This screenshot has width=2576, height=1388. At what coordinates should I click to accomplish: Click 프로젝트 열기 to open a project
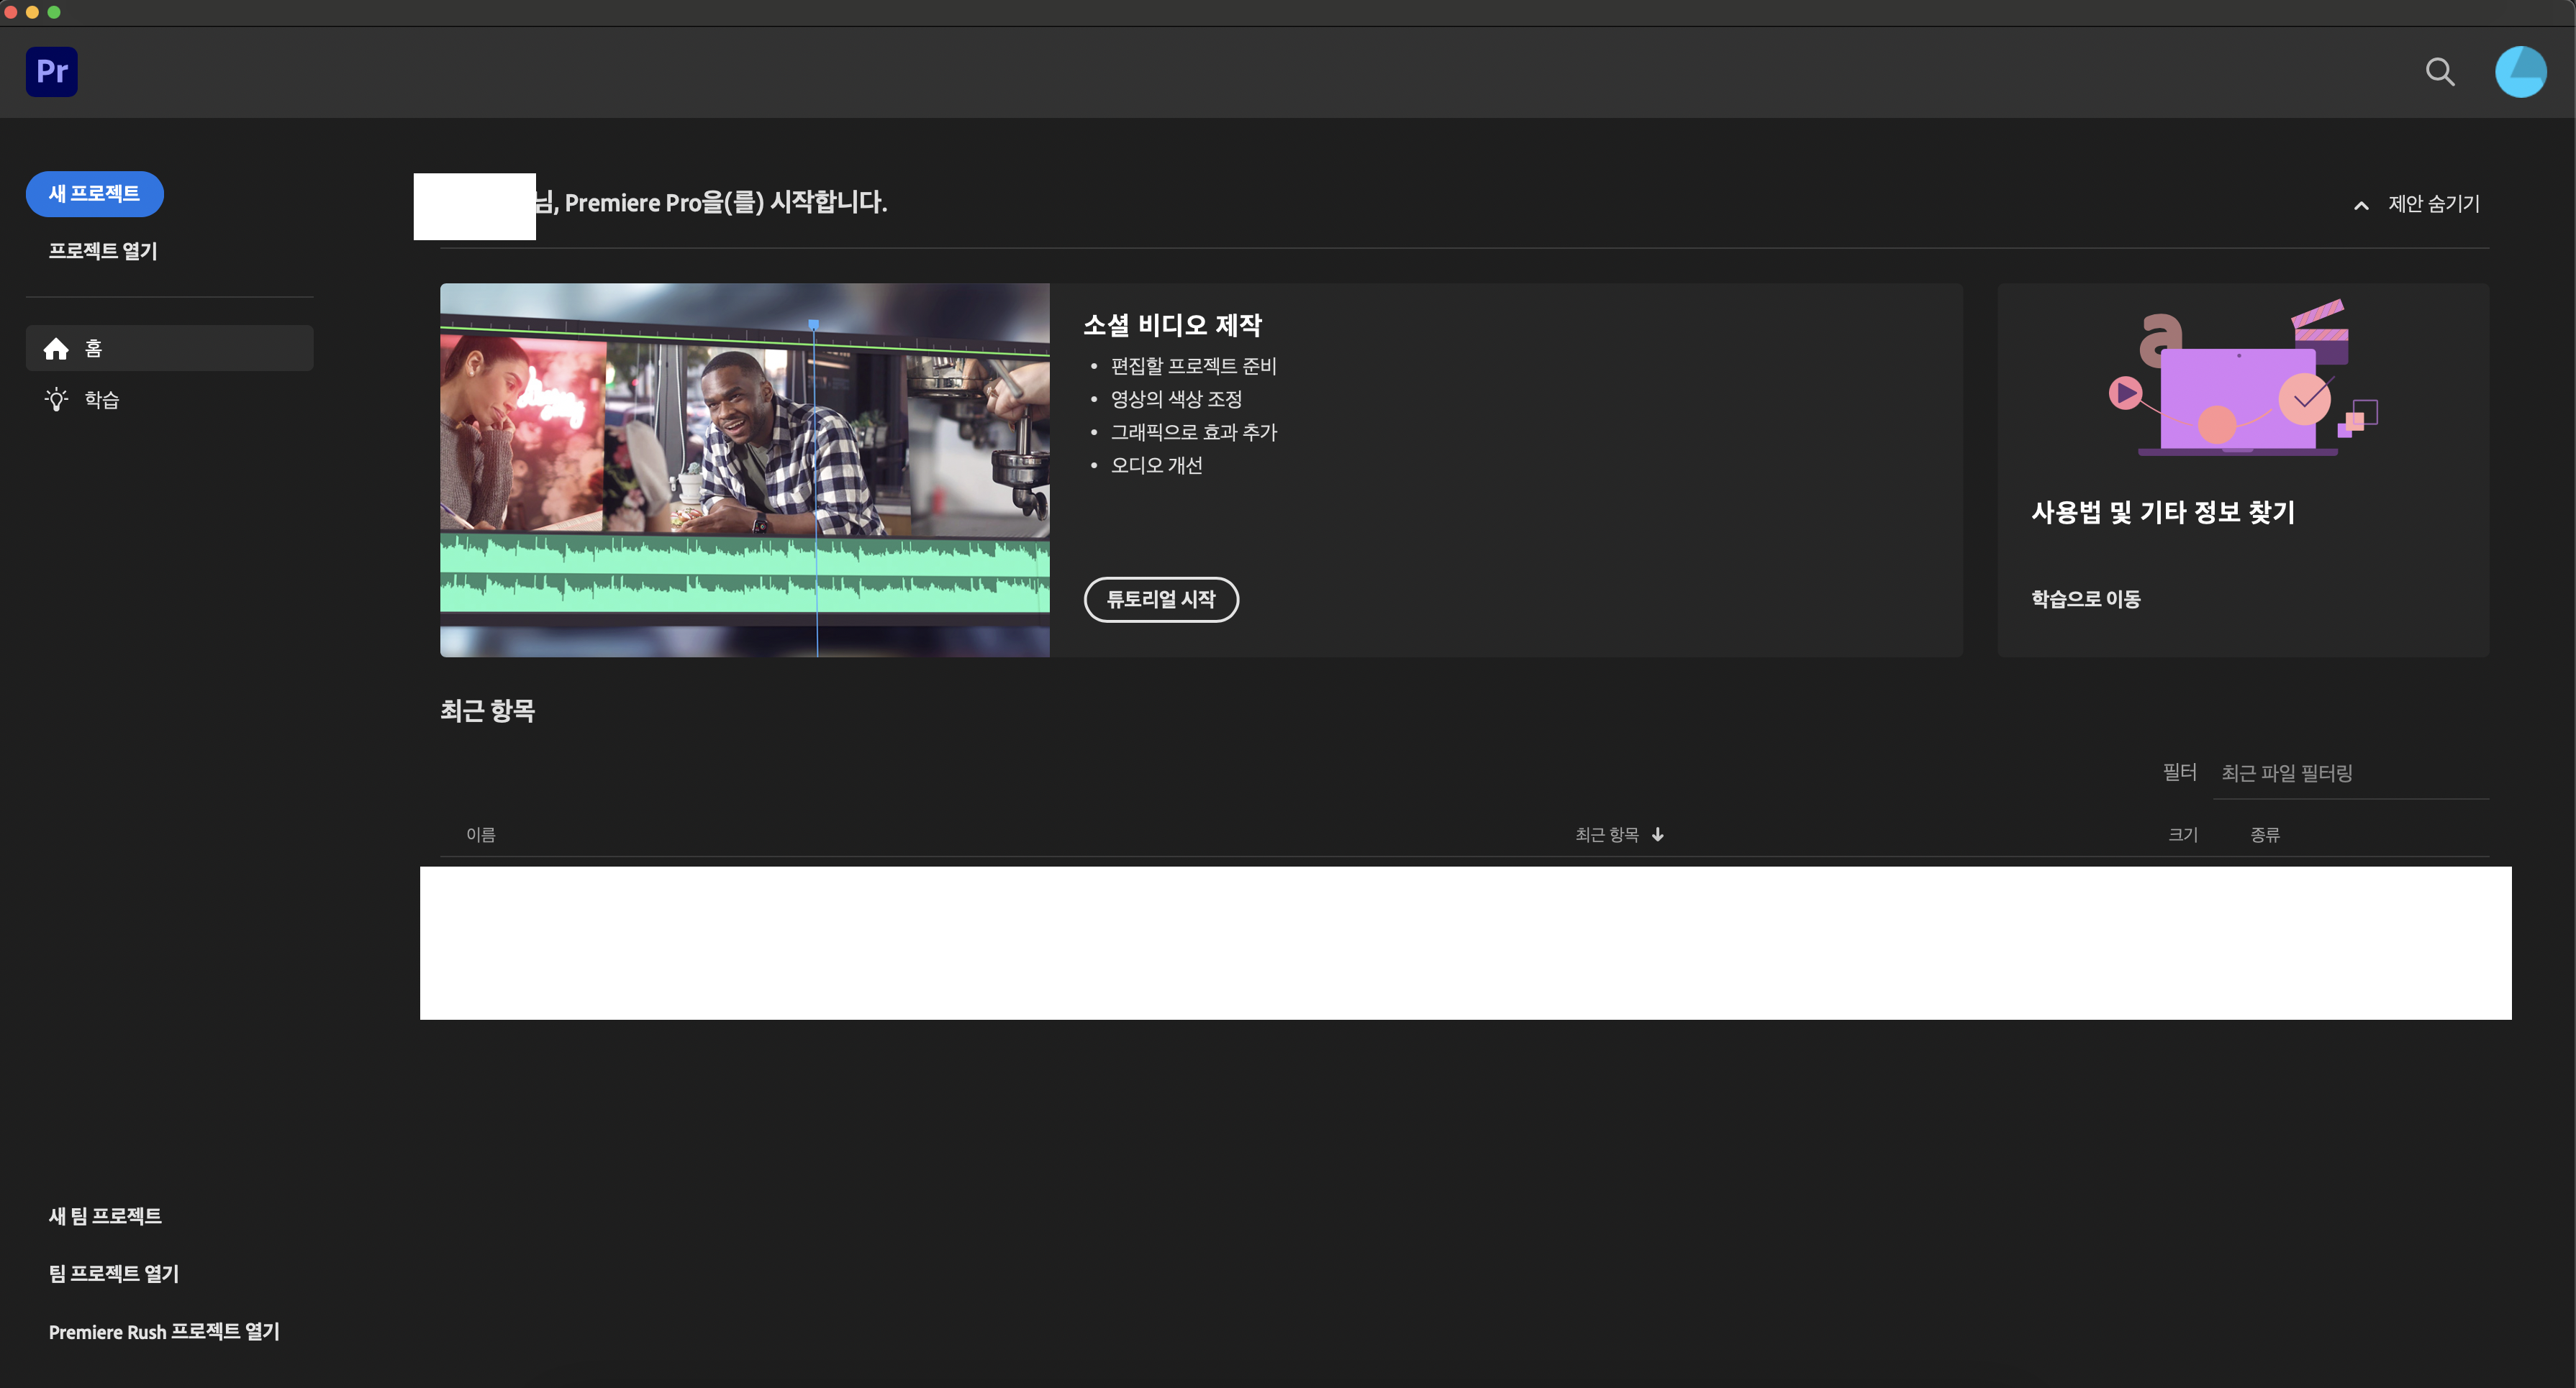coord(103,251)
